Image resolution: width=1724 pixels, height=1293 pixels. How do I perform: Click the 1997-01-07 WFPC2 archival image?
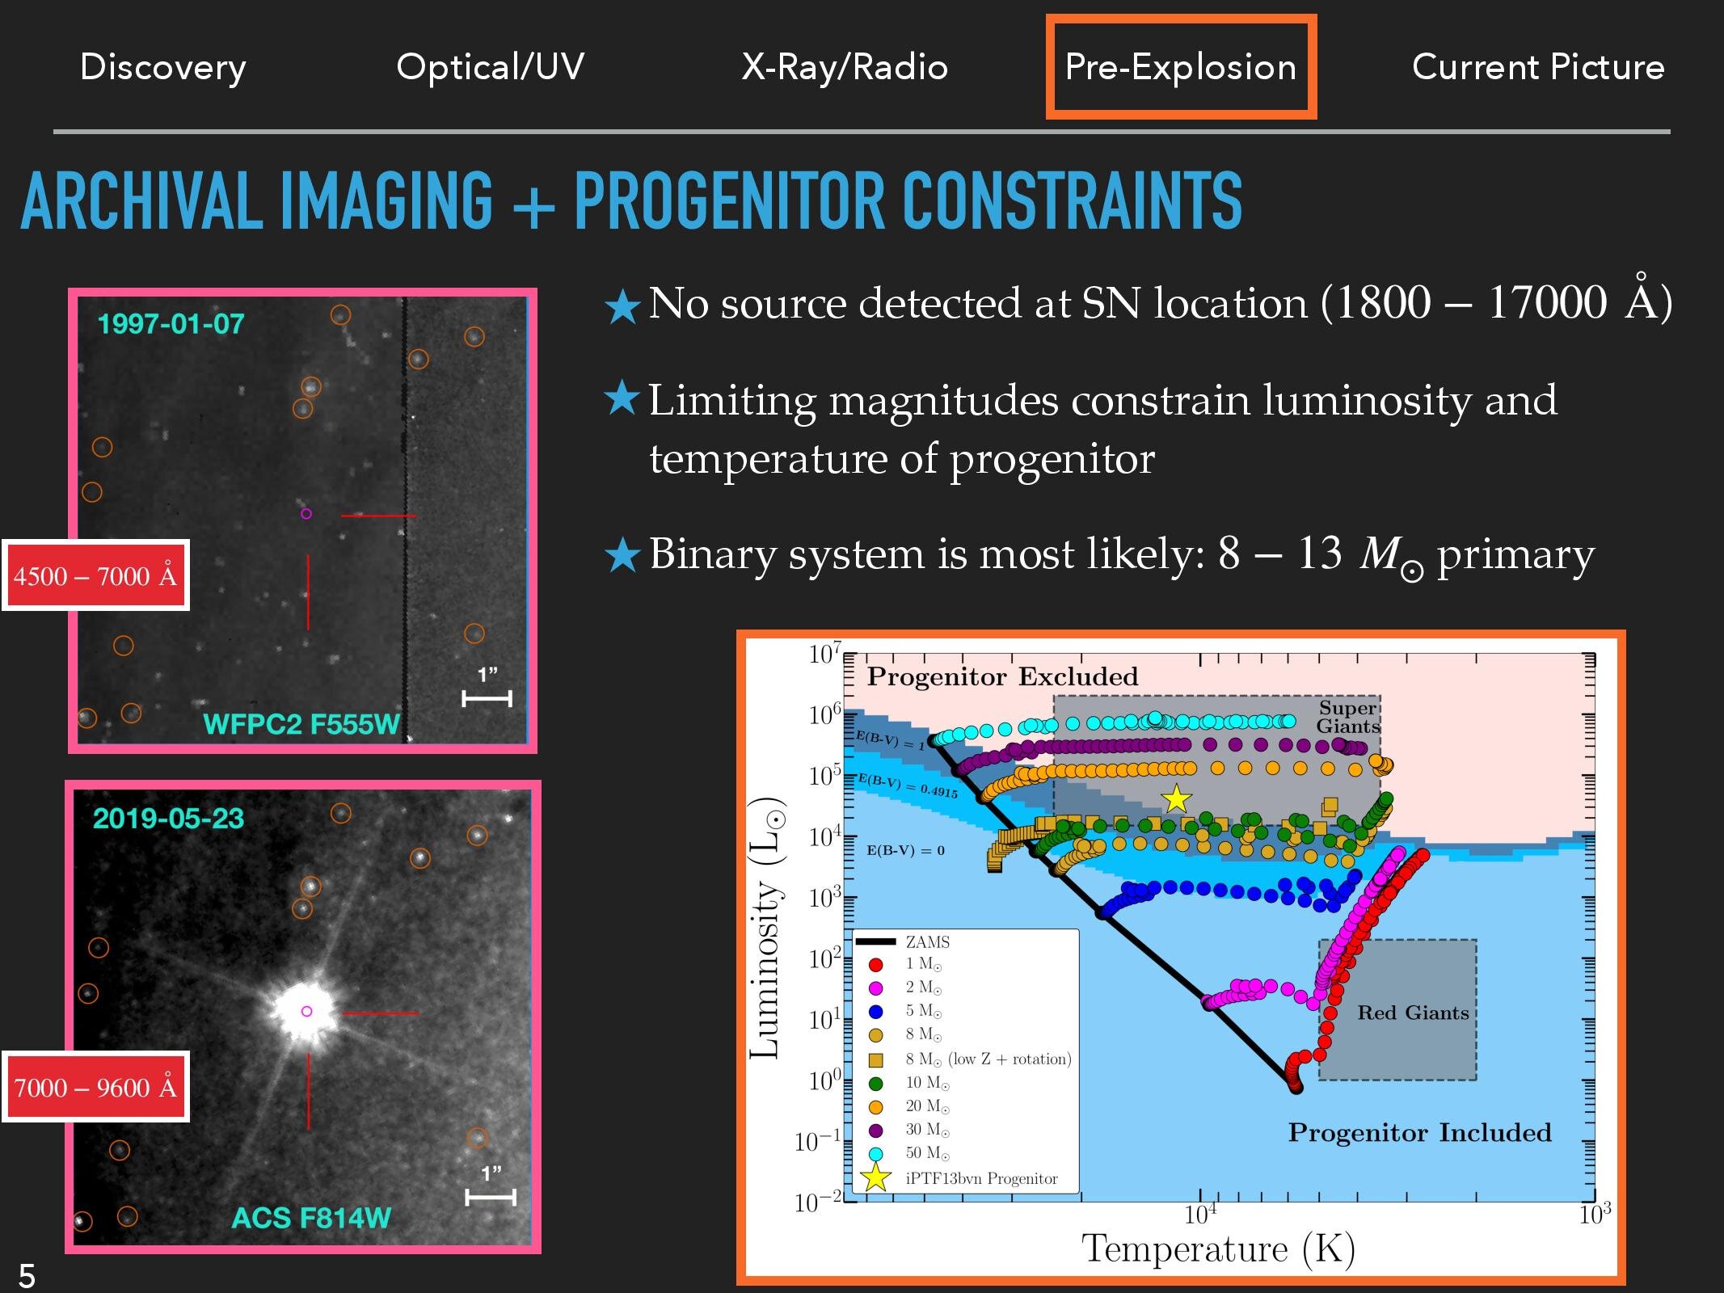click(303, 520)
